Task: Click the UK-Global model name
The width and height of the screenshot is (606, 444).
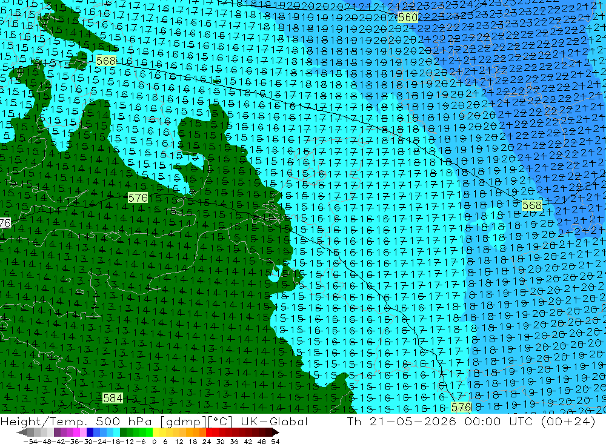Action: coord(274,422)
